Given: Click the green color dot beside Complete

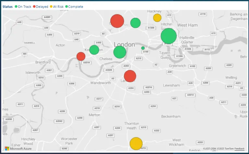Looking at the screenshot, I should (x=66, y=6).
